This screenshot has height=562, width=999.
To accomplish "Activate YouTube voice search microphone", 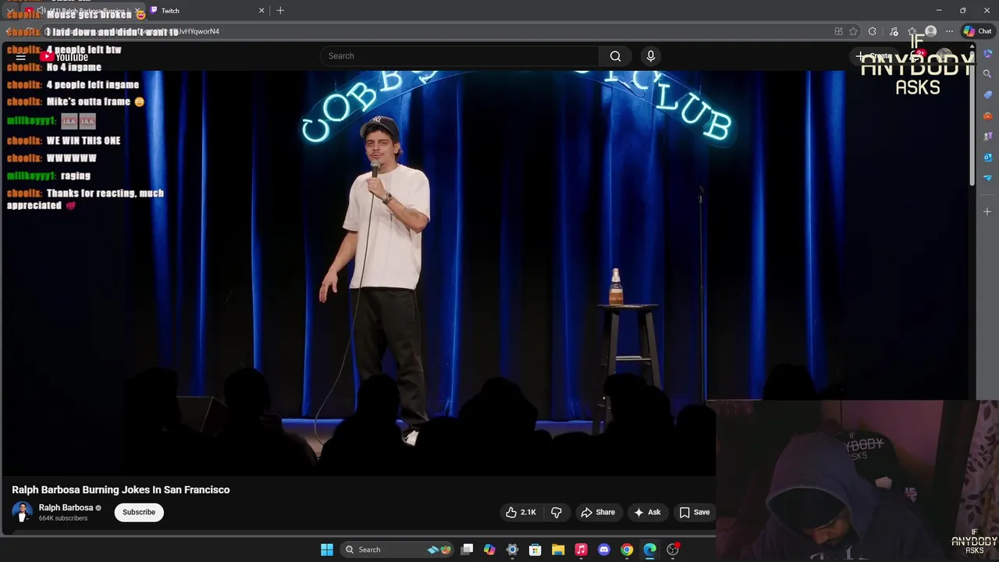I will [x=650, y=56].
